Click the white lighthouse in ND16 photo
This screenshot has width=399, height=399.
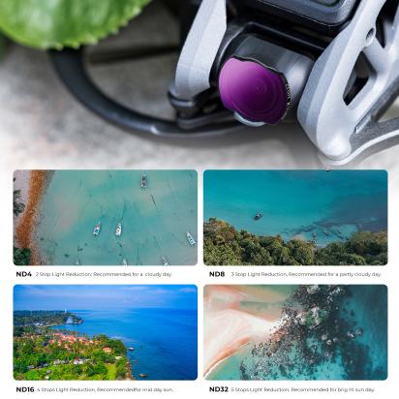click(65, 309)
